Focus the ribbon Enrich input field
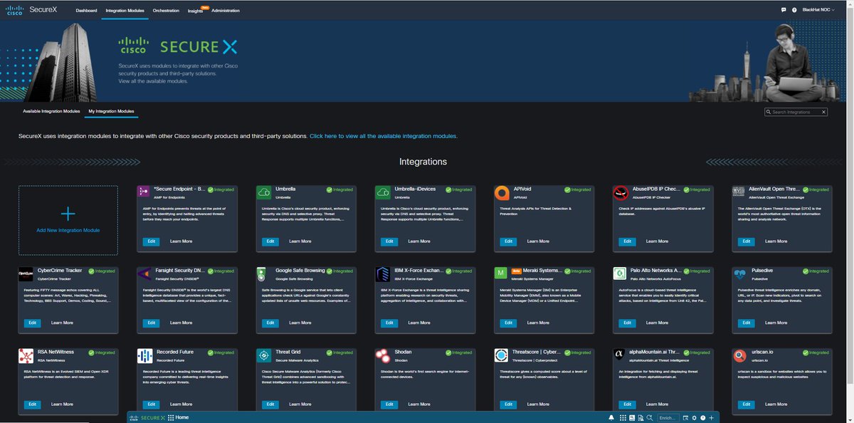Screen dimensions: 854x423 click(x=668, y=417)
